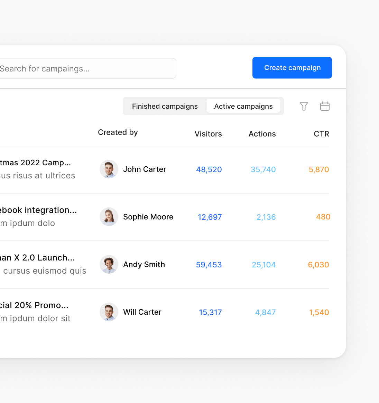Click description 'risus at ultrices'
The height and width of the screenshot is (403, 379).
click(x=44, y=175)
